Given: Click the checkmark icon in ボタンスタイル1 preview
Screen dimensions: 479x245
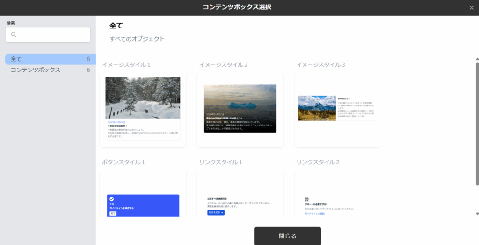Looking at the screenshot, I should pos(112,199).
